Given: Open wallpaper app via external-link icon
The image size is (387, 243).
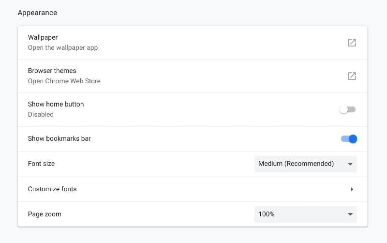Looking at the screenshot, I should 352,43.
